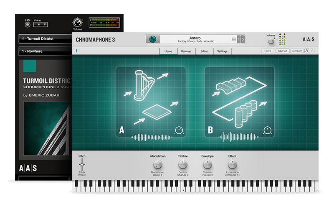Click the Antaro preset thumbnail icon
The height and width of the screenshot is (209, 334).
pyautogui.click(x=153, y=39)
